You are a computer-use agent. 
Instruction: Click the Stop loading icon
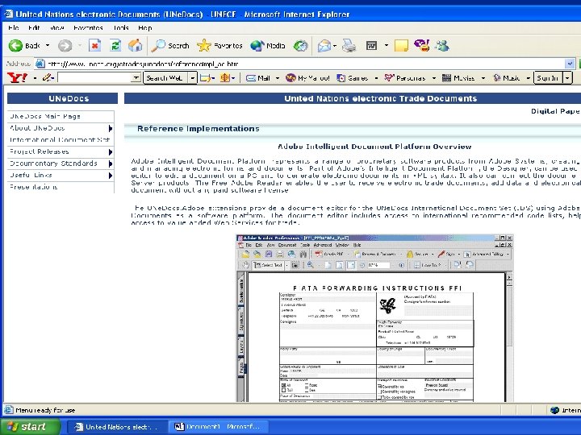[95, 45]
